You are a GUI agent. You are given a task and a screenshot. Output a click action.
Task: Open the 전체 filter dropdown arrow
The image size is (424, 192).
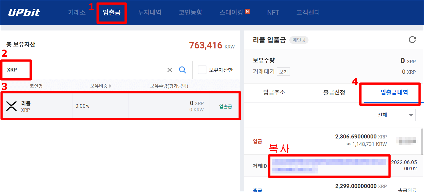pyautogui.click(x=411, y=115)
